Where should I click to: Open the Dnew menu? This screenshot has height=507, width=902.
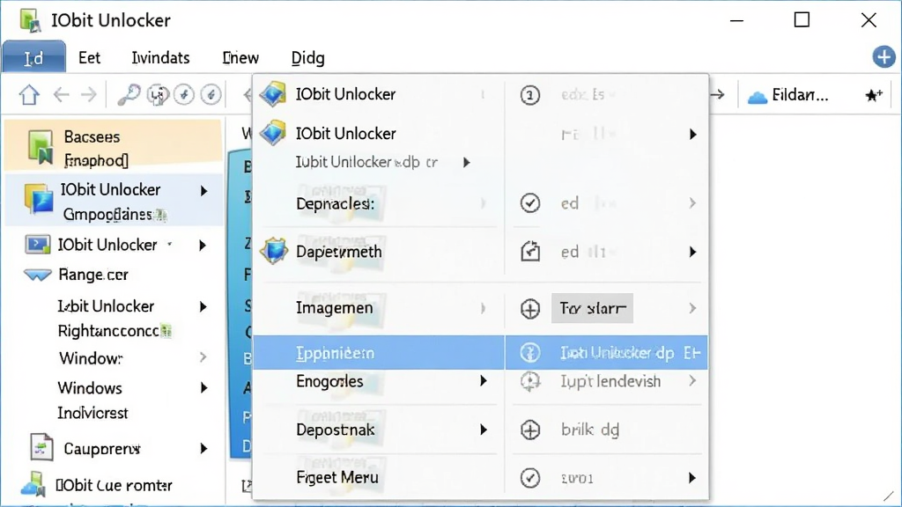coord(240,58)
